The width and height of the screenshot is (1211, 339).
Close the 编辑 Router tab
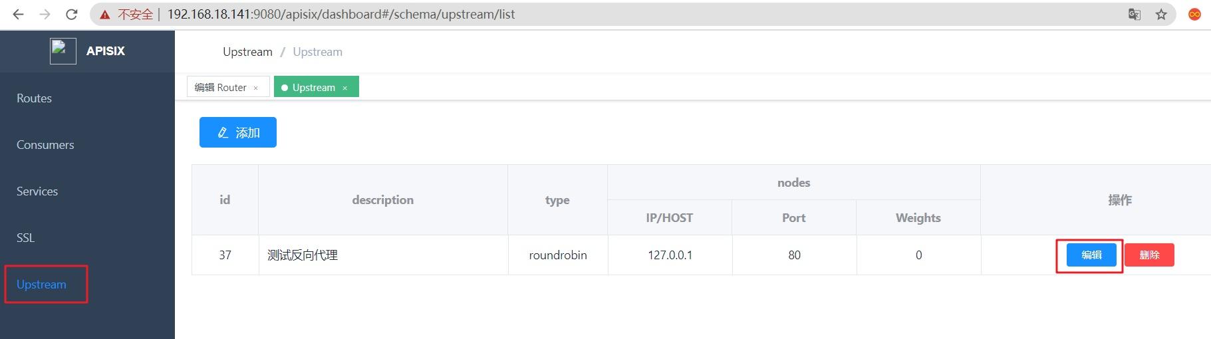click(x=255, y=88)
